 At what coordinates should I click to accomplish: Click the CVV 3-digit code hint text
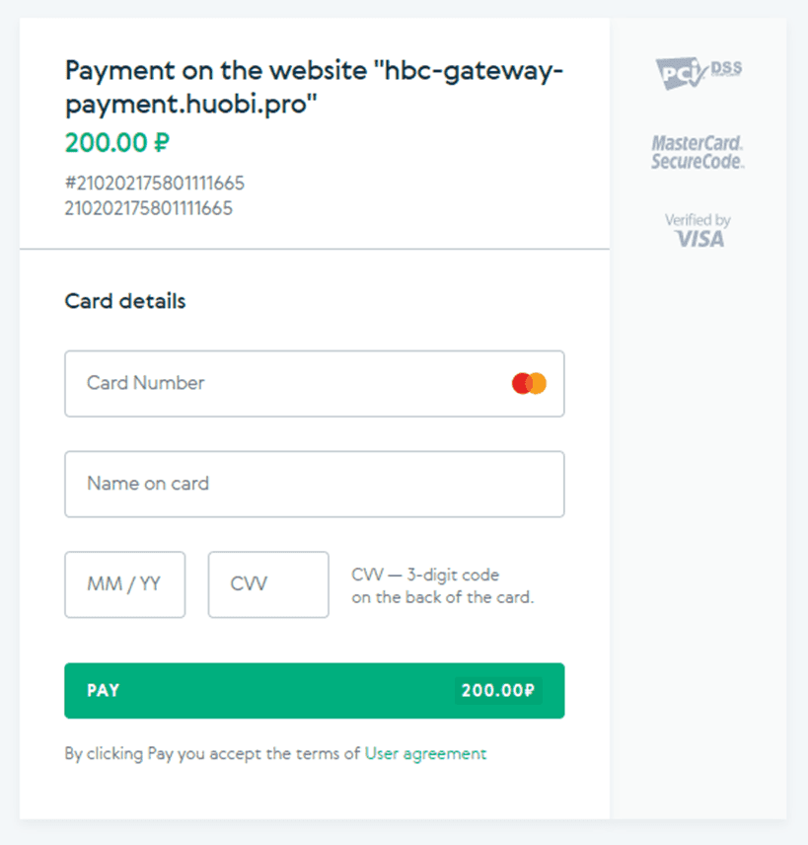[425, 575]
